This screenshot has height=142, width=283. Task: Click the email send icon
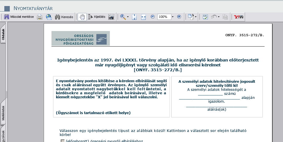(49, 17)
